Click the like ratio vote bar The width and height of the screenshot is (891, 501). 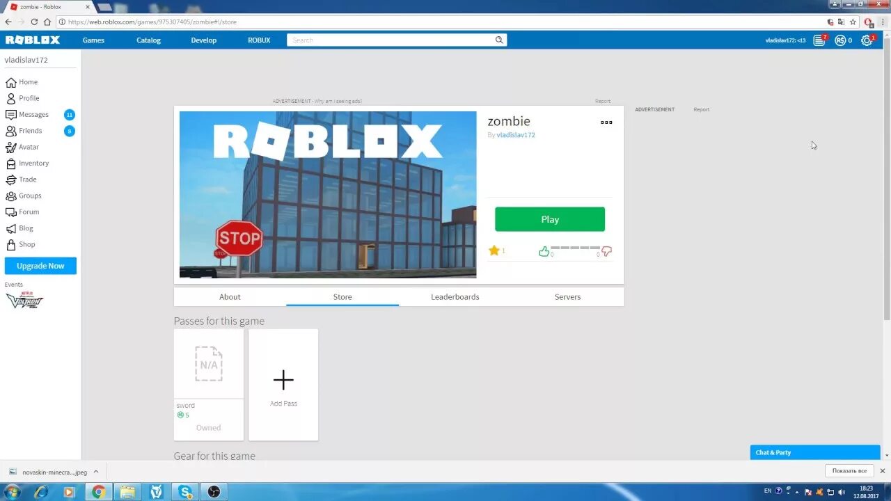pyautogui.click(x=575, y=248)
